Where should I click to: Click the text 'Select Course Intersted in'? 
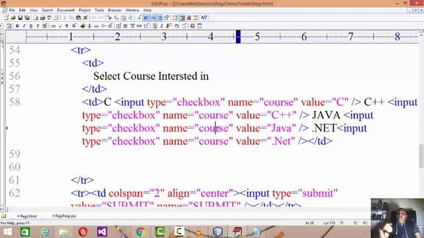(x=151, y=76)
